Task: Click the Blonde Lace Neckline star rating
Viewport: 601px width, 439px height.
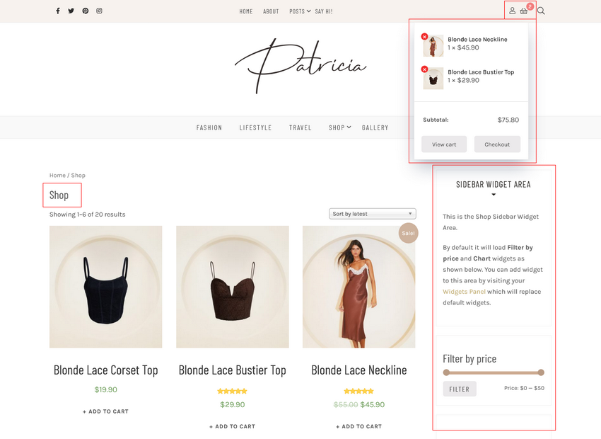Action: 358,391
